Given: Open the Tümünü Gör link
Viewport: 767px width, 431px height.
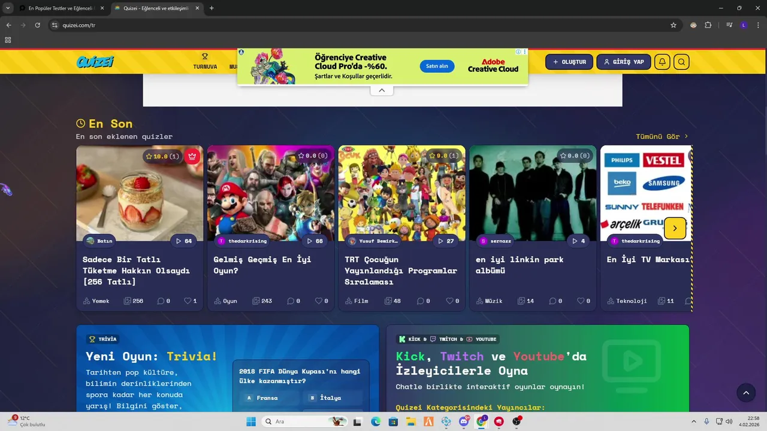Looking at the screenshot, I should pos(662,136).
